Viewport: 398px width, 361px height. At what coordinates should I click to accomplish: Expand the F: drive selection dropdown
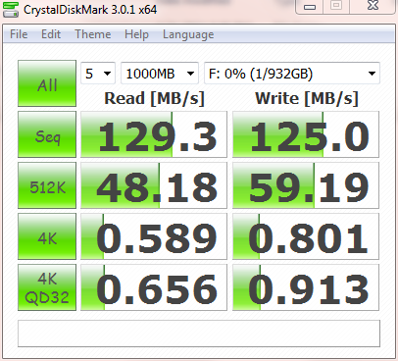coord(292,74)
